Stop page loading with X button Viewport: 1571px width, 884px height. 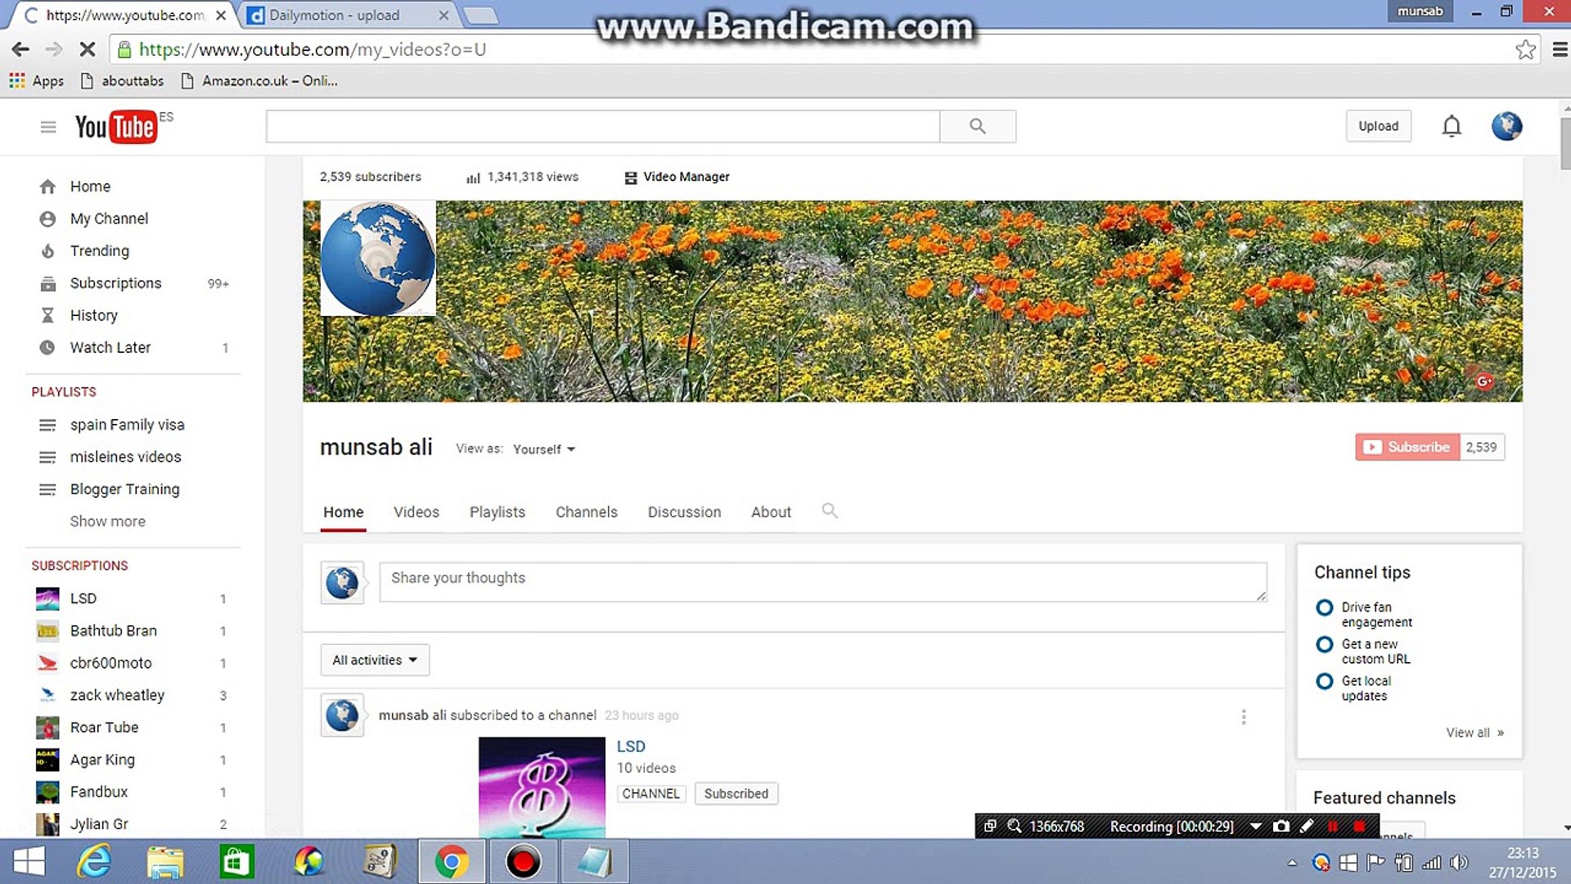(x=87, y=50)
